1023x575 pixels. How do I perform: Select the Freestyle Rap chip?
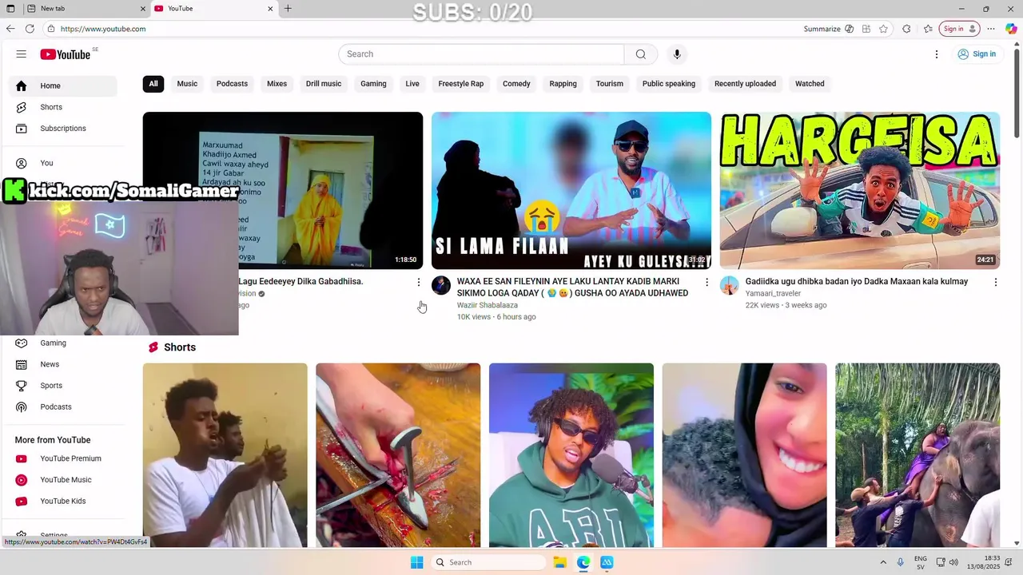461,84
